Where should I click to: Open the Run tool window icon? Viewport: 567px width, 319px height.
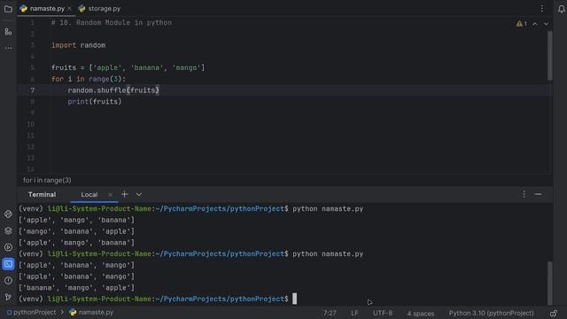[x=8, y=247]
